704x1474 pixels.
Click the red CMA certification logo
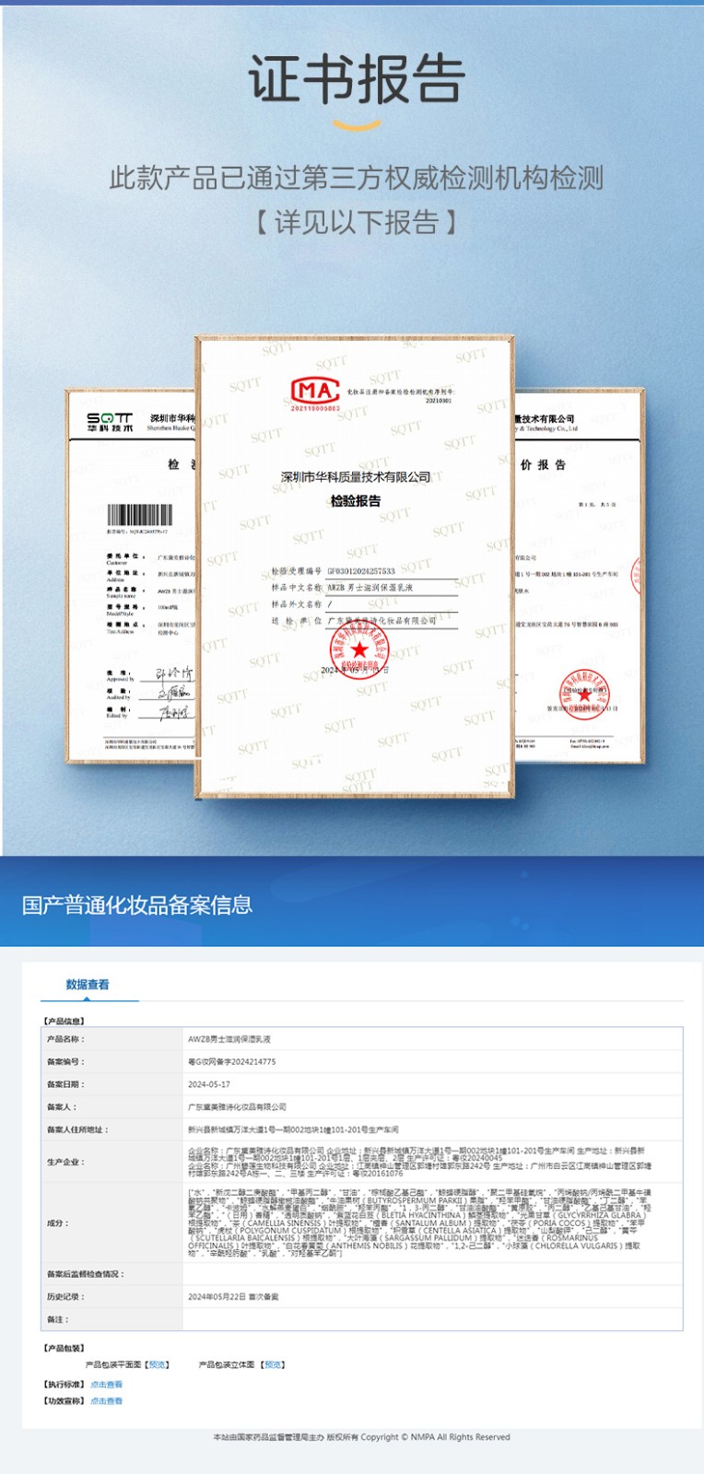coord(315,392)
